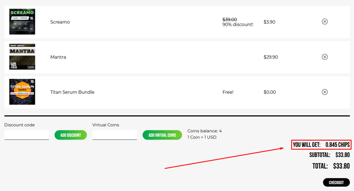Open the Screamo product name link
354x191 pixels.
(60, 22)
